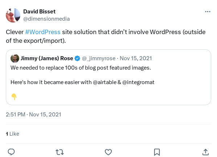The height and width of the screenshot is (157, 217).
Task: Click the David Bisset display name
Action: (39, 12)
